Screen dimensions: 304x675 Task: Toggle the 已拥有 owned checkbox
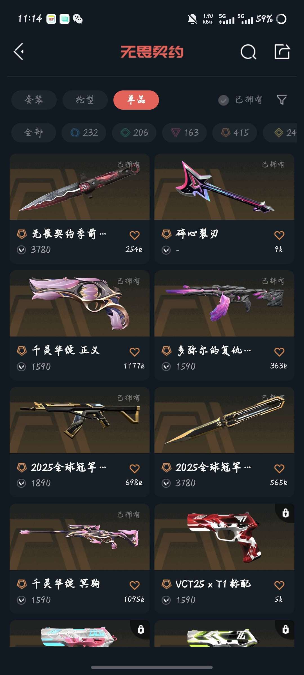[223, 100]
